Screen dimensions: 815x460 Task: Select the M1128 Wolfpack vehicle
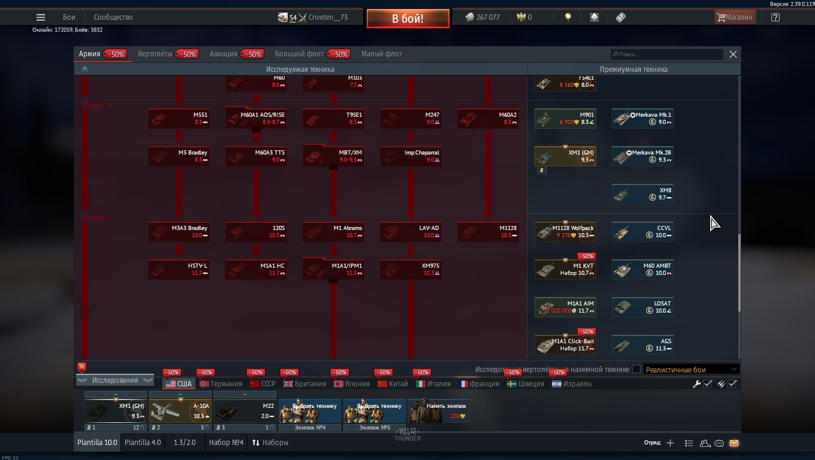coord(565,232)
